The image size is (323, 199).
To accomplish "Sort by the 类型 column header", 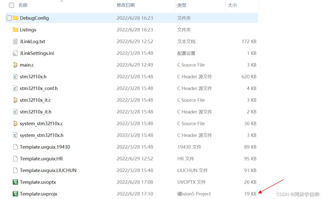I will coord(182,5).
